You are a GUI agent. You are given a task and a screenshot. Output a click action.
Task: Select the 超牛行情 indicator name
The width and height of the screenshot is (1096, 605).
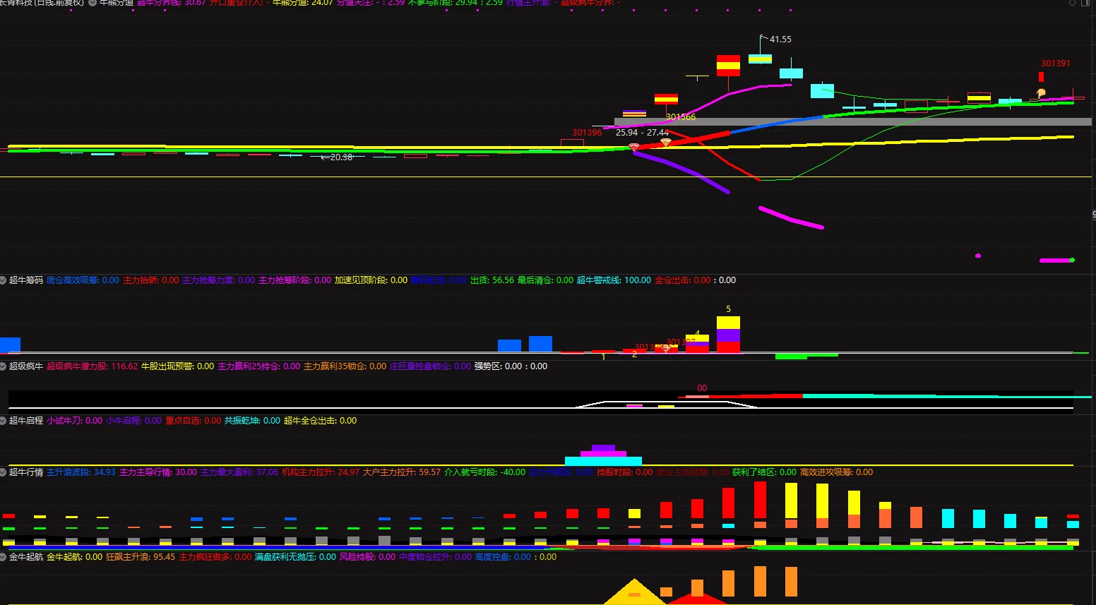point(26,472)
